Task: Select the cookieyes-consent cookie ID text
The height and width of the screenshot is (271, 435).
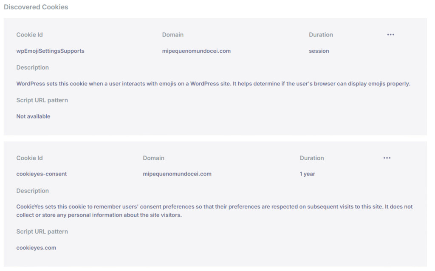Action: pyautogui.click(x=42, y=174)
